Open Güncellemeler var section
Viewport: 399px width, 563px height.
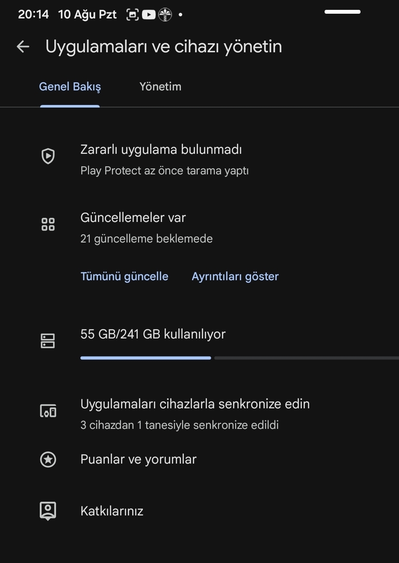tap(199, 228)
